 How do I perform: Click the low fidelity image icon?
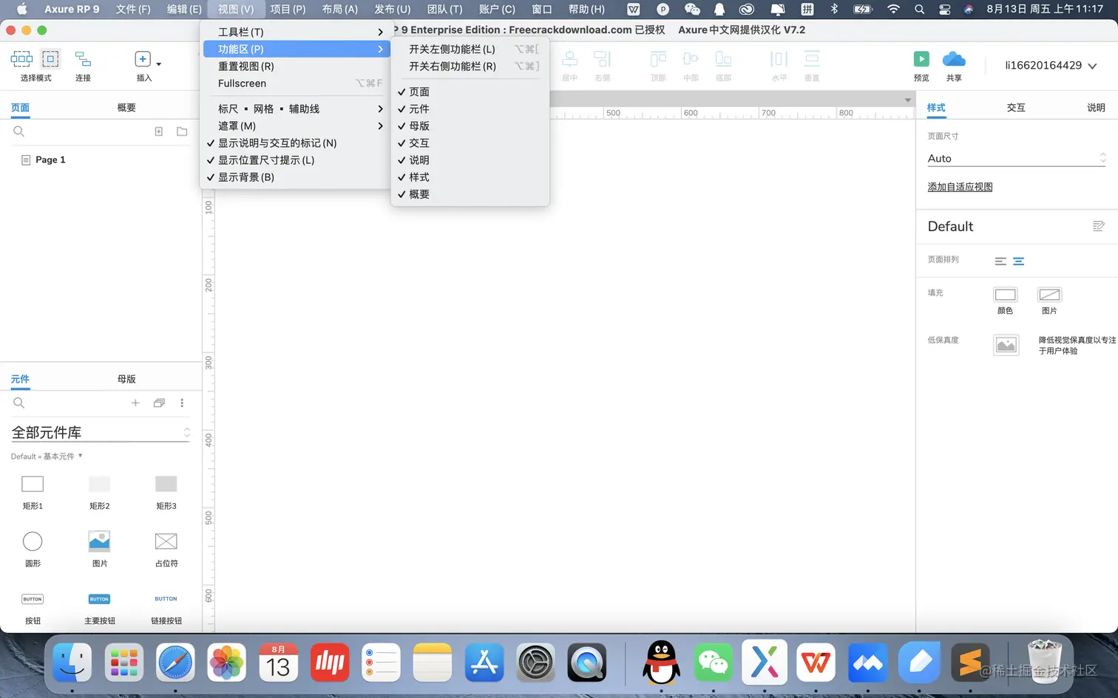(1006, 345)
